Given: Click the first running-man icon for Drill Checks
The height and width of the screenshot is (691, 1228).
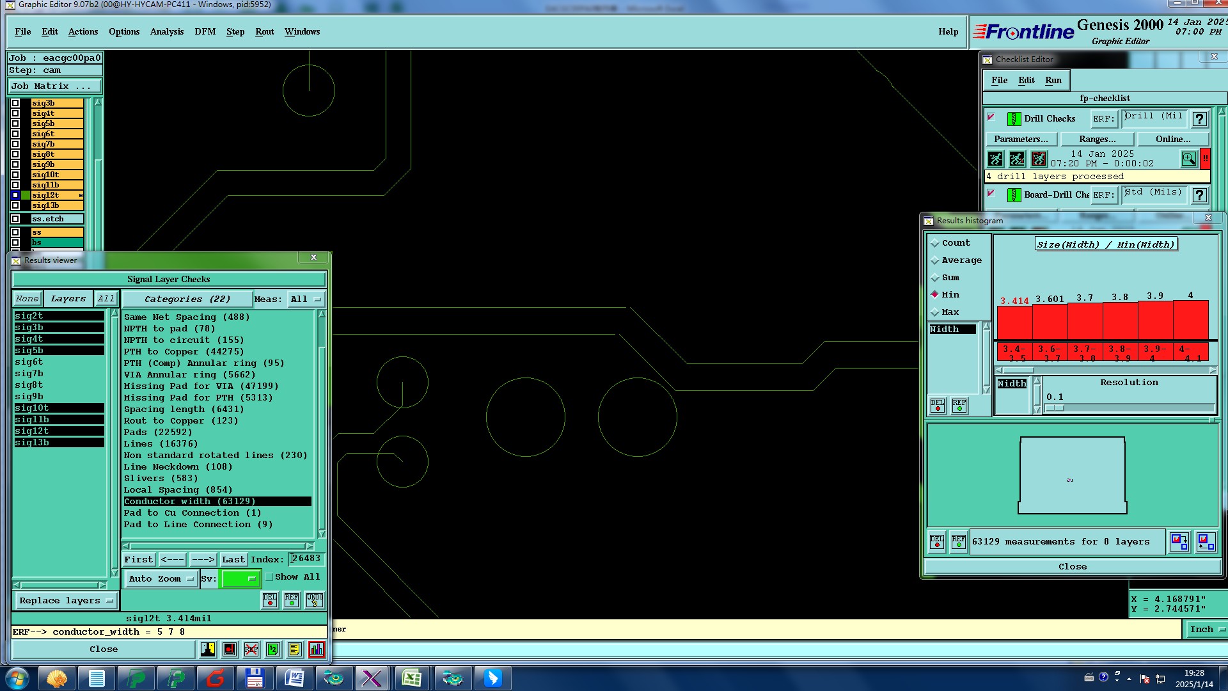Looking at the screenshot, I should 995,159.
